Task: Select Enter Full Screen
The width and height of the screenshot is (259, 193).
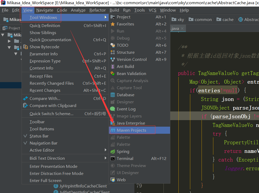Action: (x=65, y=181)
